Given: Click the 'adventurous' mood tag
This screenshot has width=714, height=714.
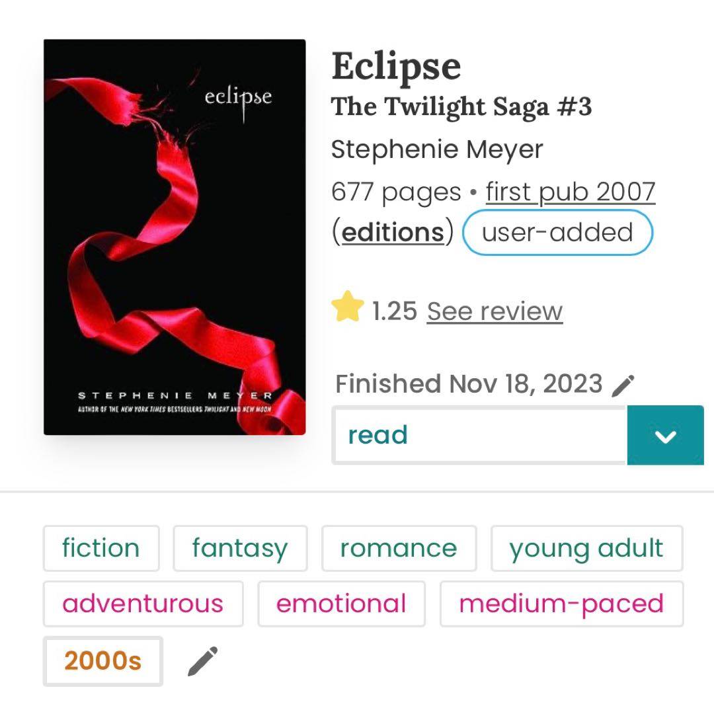Looking at the screenshot, I should click(x=143, y=604).
